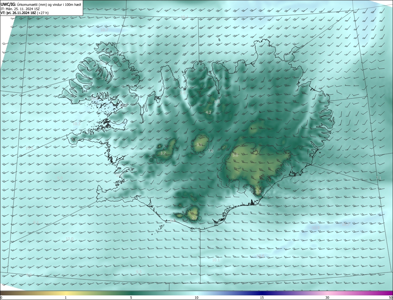Click the 30 label on the color scale
393x300 pixels.
[327, 298]
